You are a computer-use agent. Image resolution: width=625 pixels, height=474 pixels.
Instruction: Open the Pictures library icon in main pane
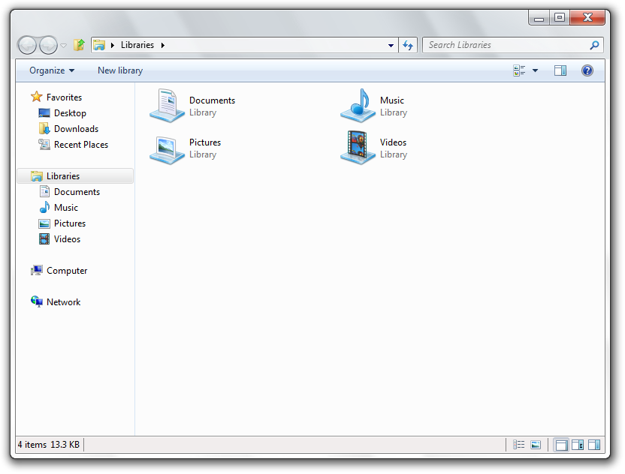click(x=167, y=148)
